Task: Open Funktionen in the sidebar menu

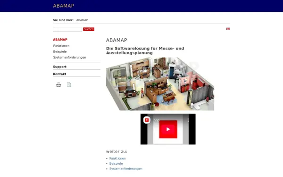Action: (x=61, y=46)
